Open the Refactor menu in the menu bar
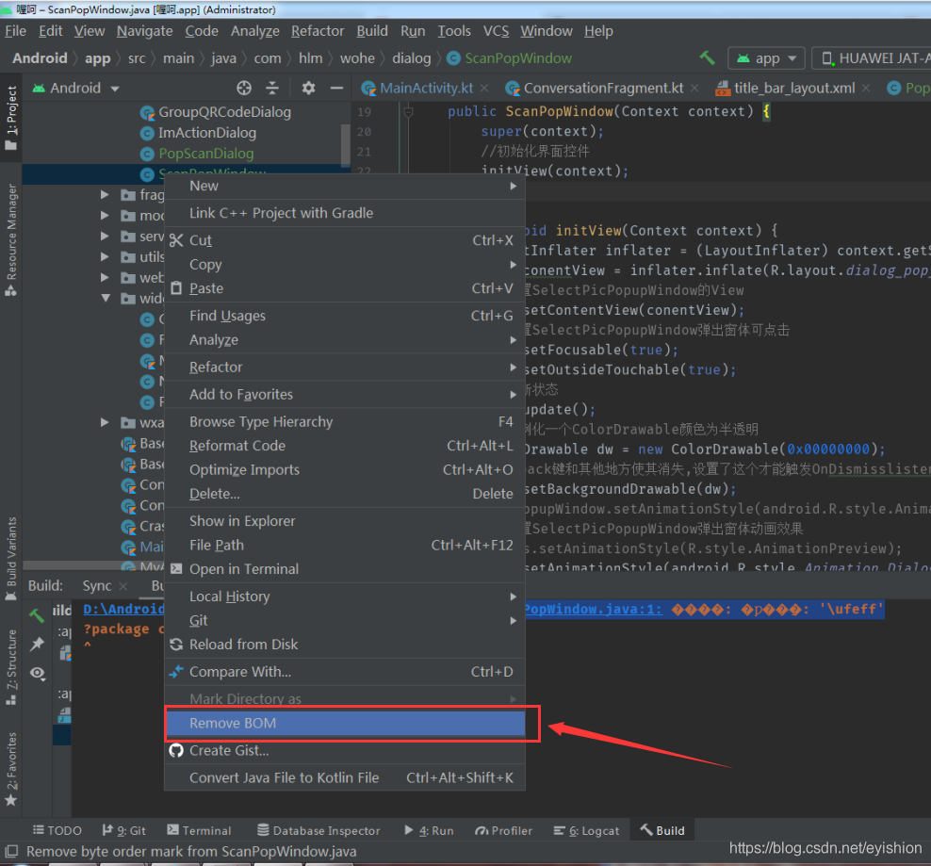Image resolution: width=931 pixels, height=866 pixels. 318,31
